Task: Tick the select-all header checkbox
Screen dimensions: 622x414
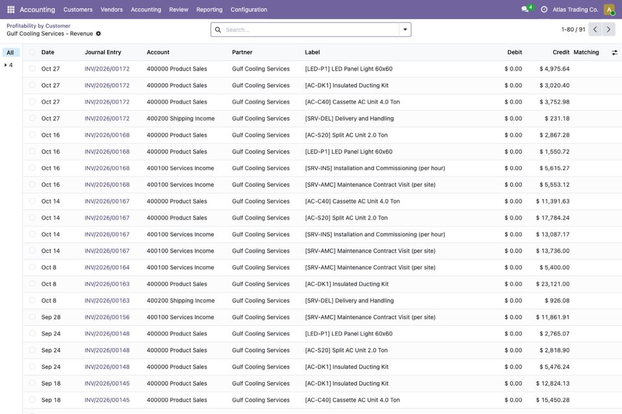Action: (32, 52)
